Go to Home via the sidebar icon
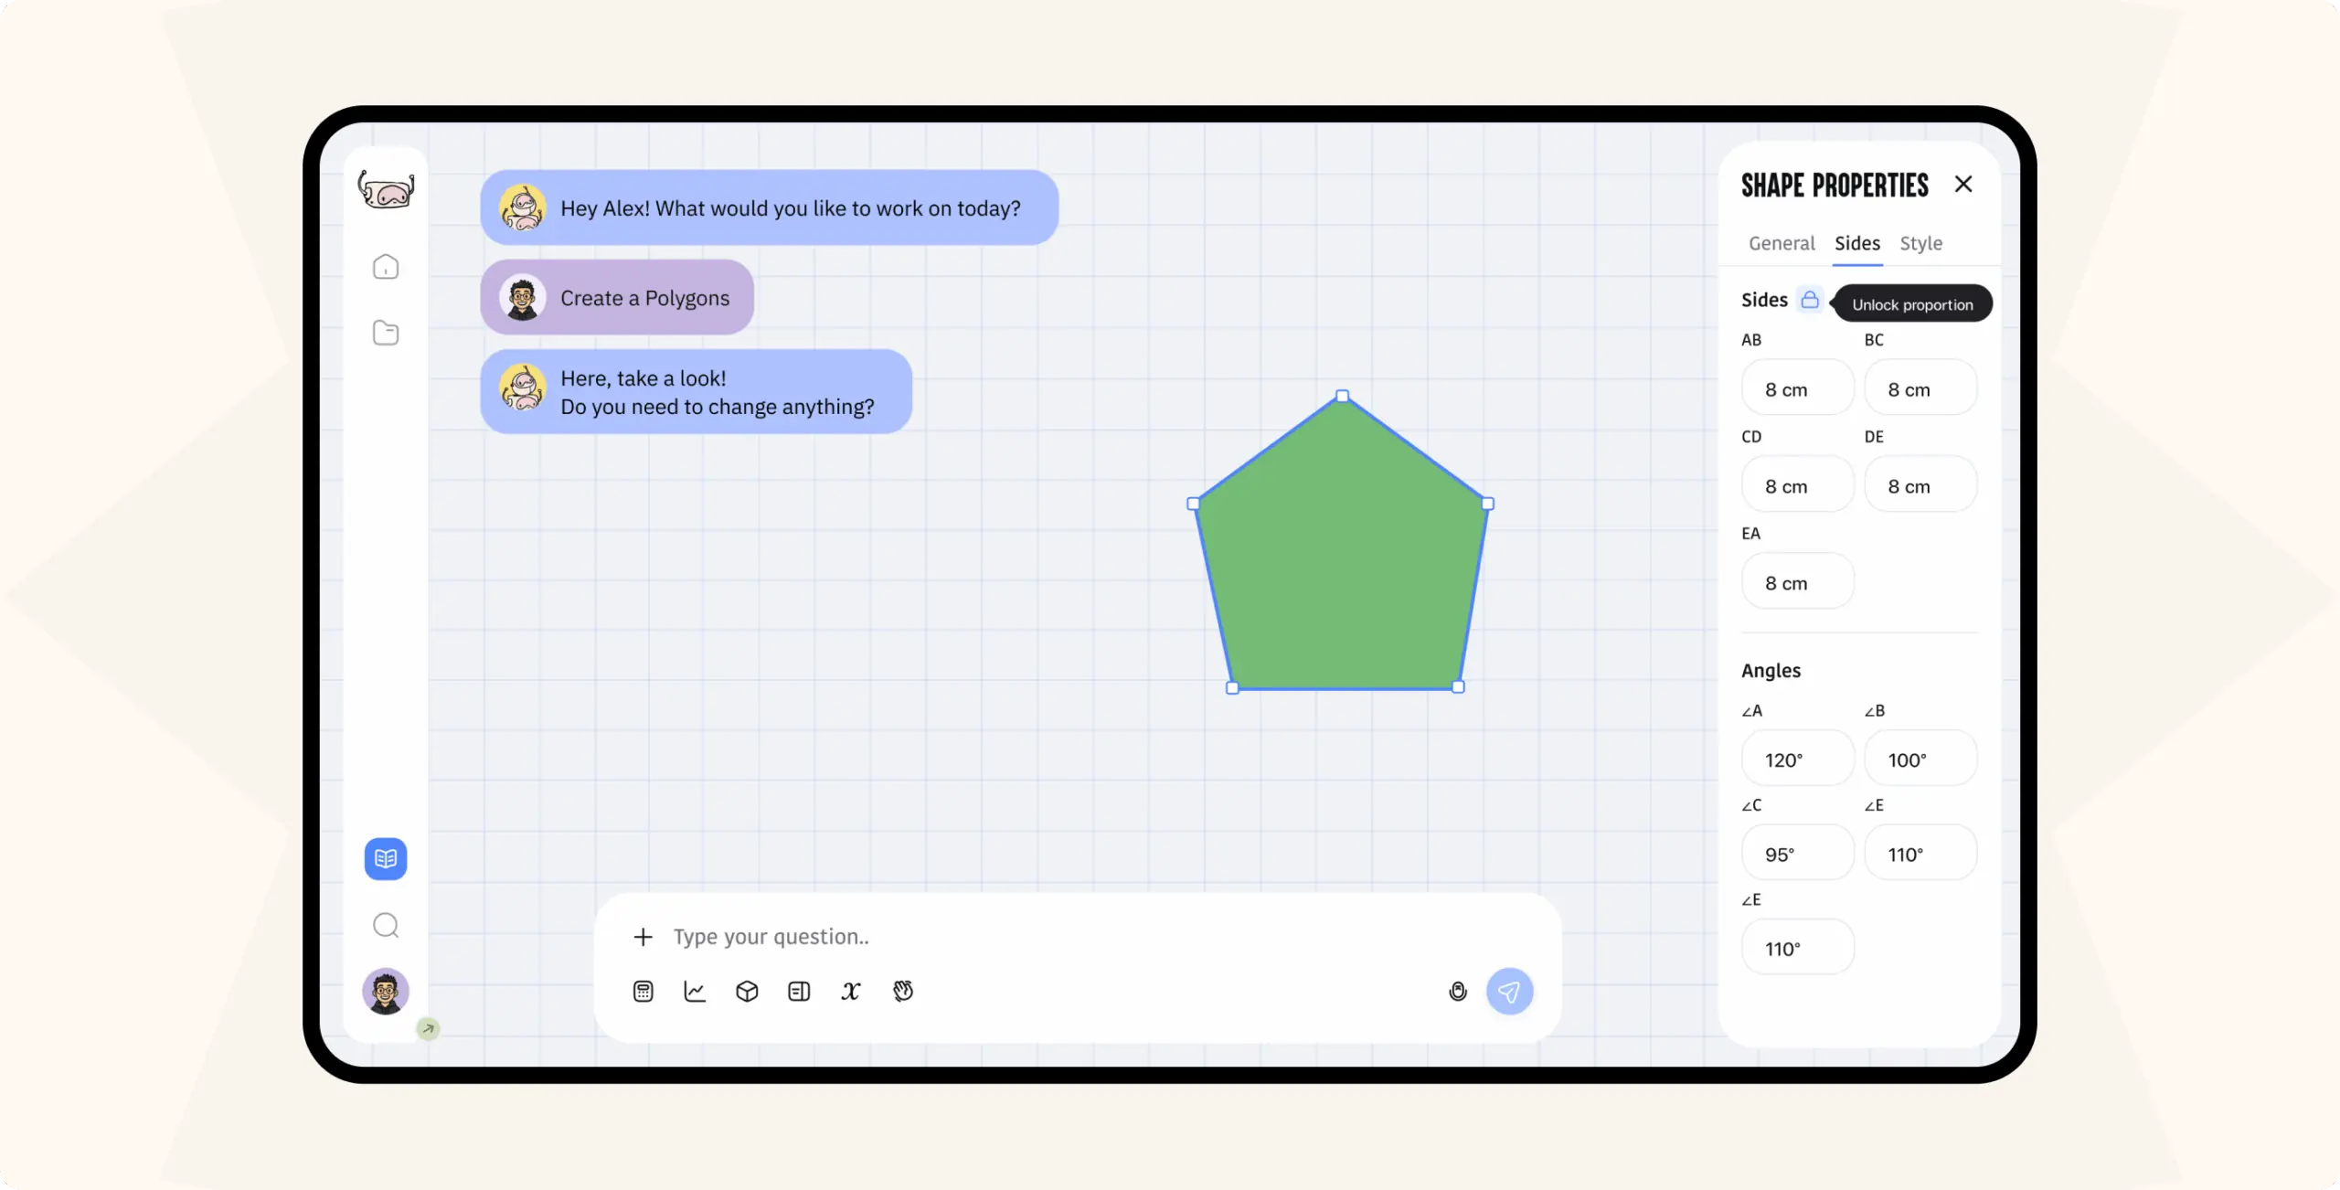 386,266
